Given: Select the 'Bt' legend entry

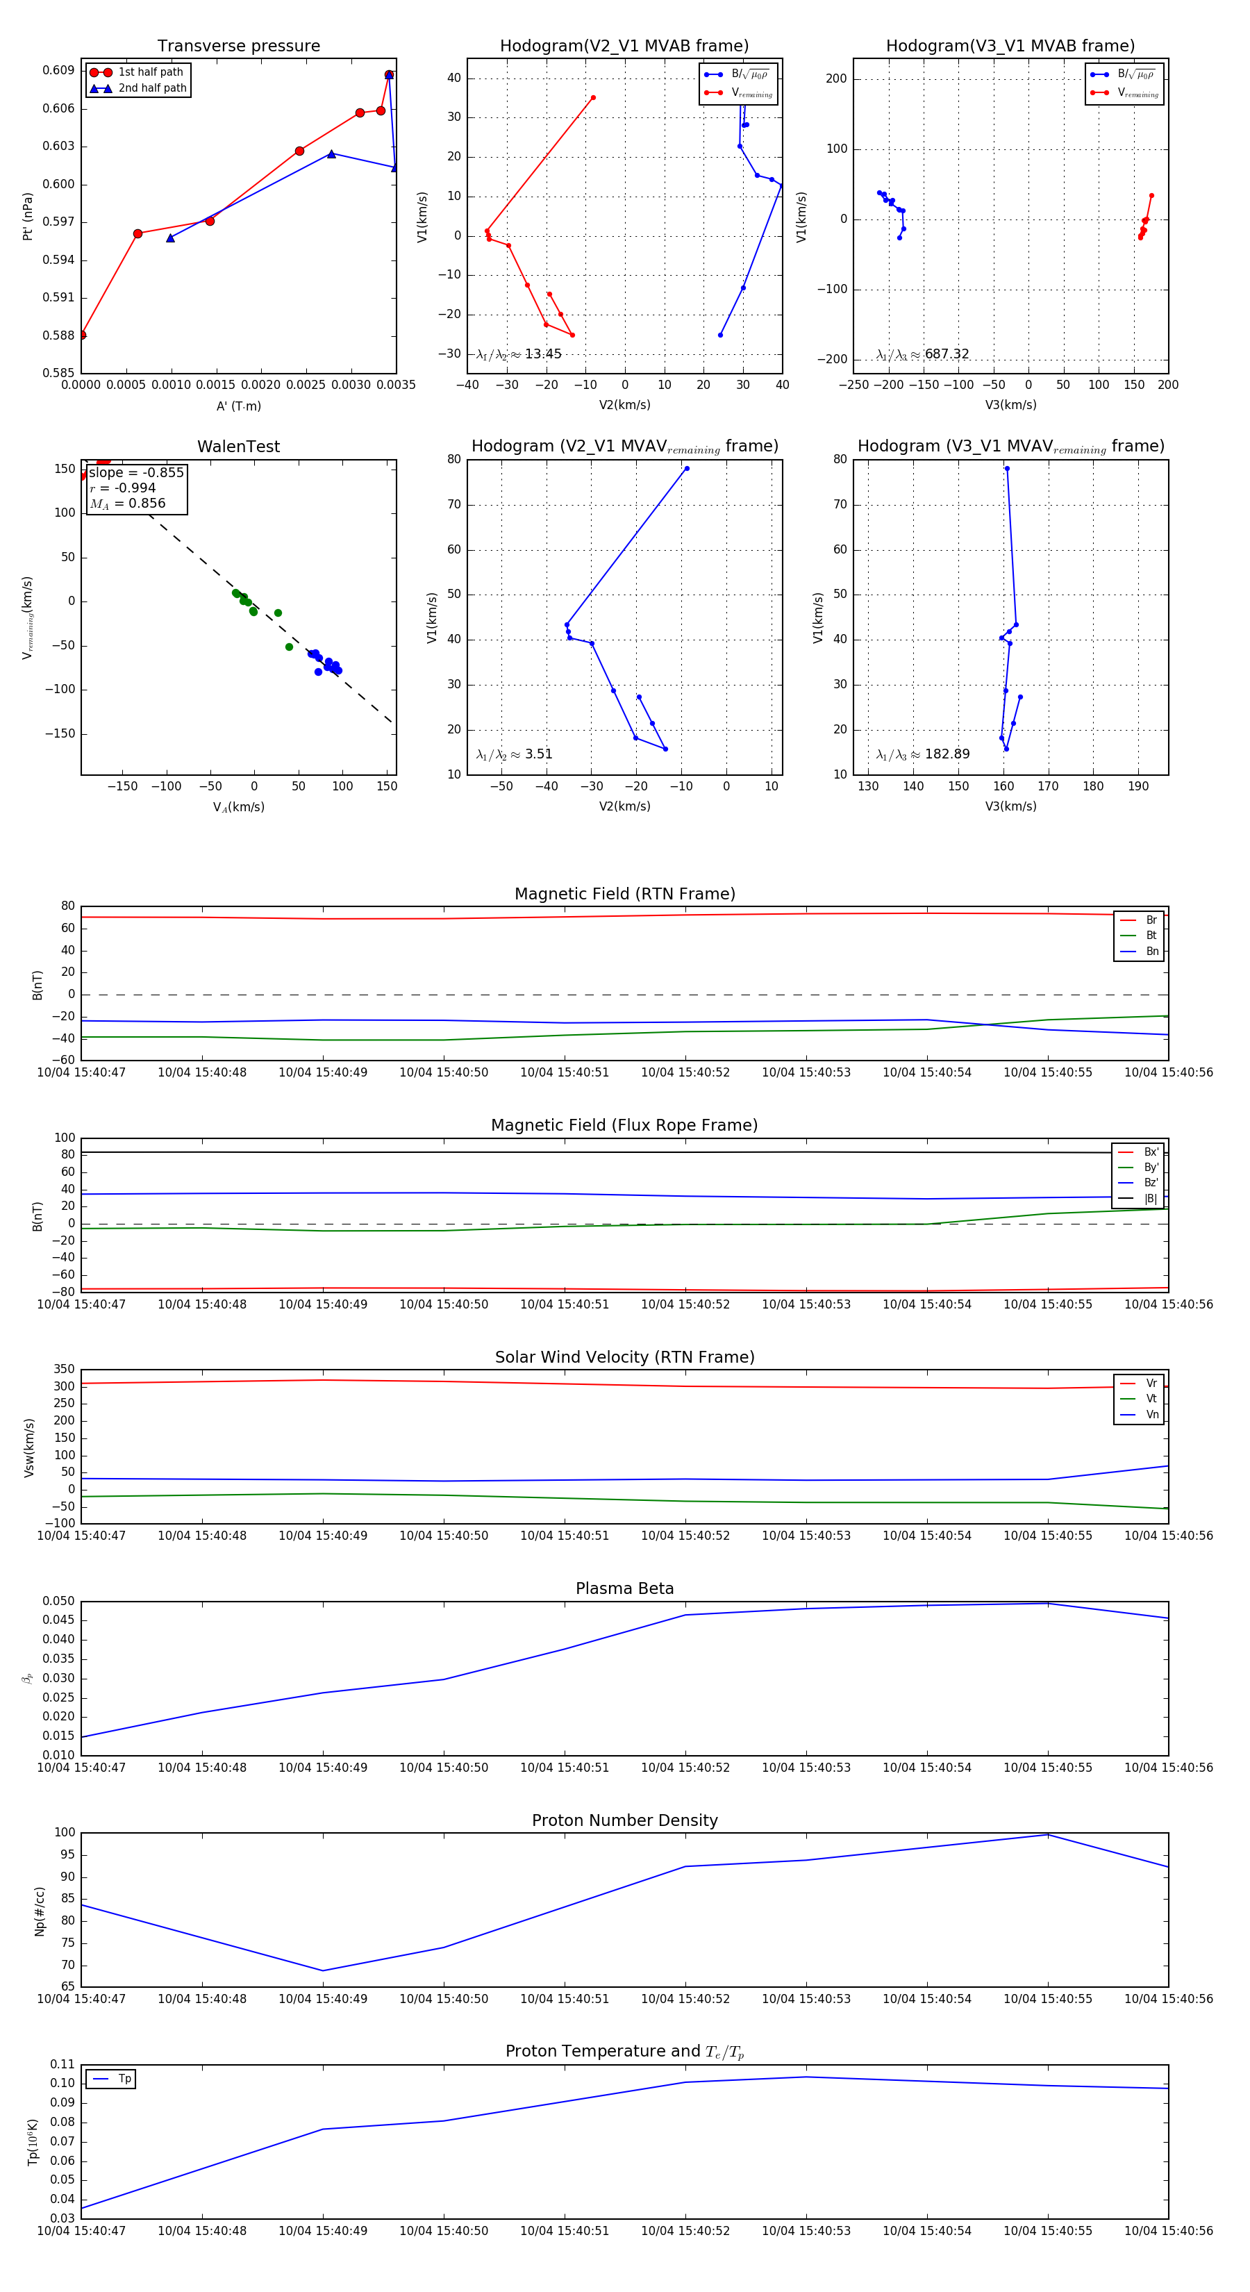Looking at the screenshot, I should [x=1139, y=935].
